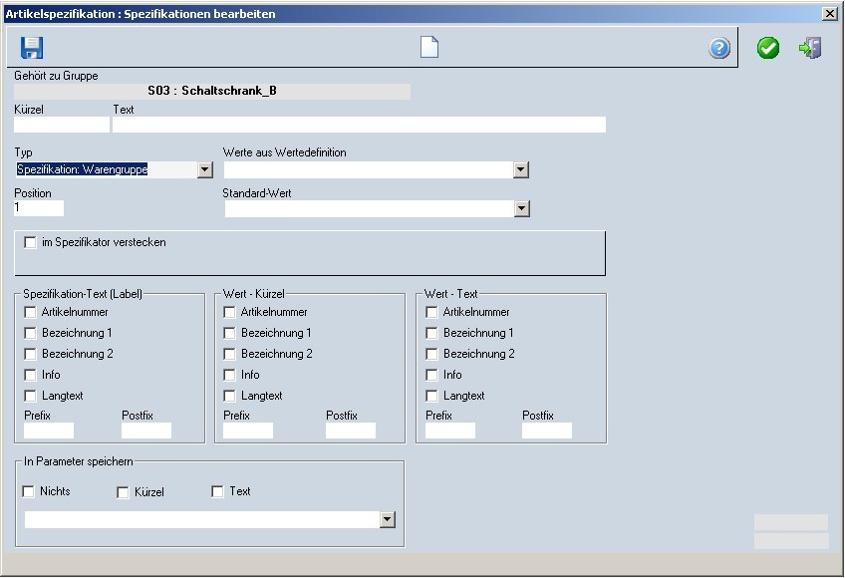Select the Kürzel checkbox under In Parameter speichern
845x578 pixels.
coord(124,492)
